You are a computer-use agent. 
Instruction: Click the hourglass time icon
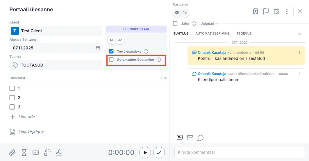[x=24, y=153]
